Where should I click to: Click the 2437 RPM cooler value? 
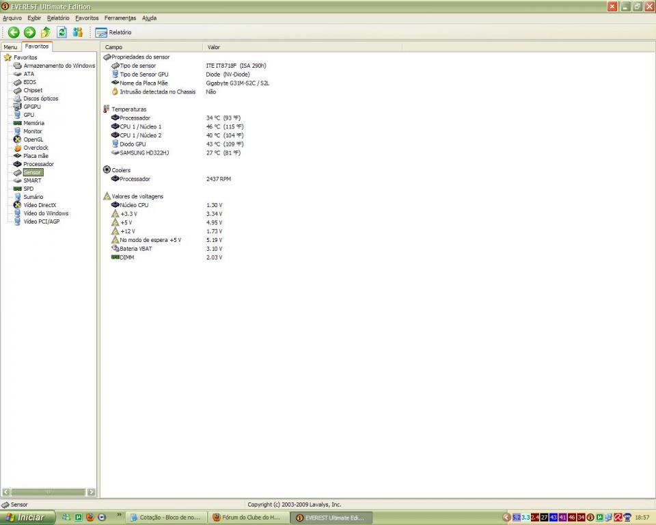[219, 179]
